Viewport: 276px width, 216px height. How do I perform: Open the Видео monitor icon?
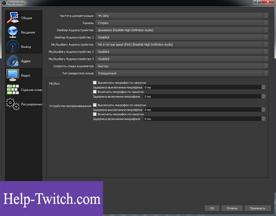13,75
